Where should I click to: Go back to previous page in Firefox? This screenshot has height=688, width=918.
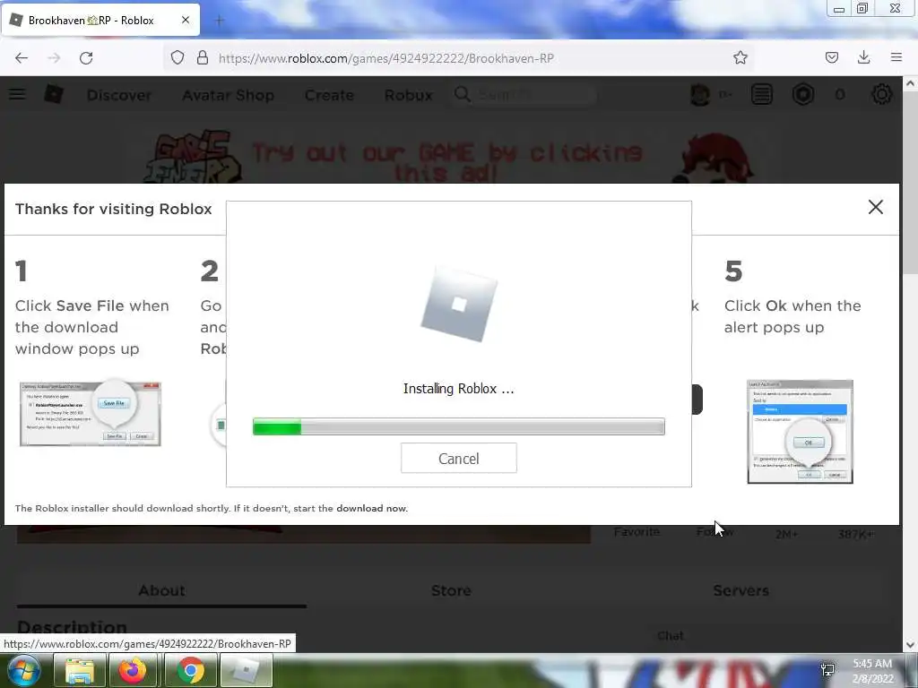click(22, 58)
